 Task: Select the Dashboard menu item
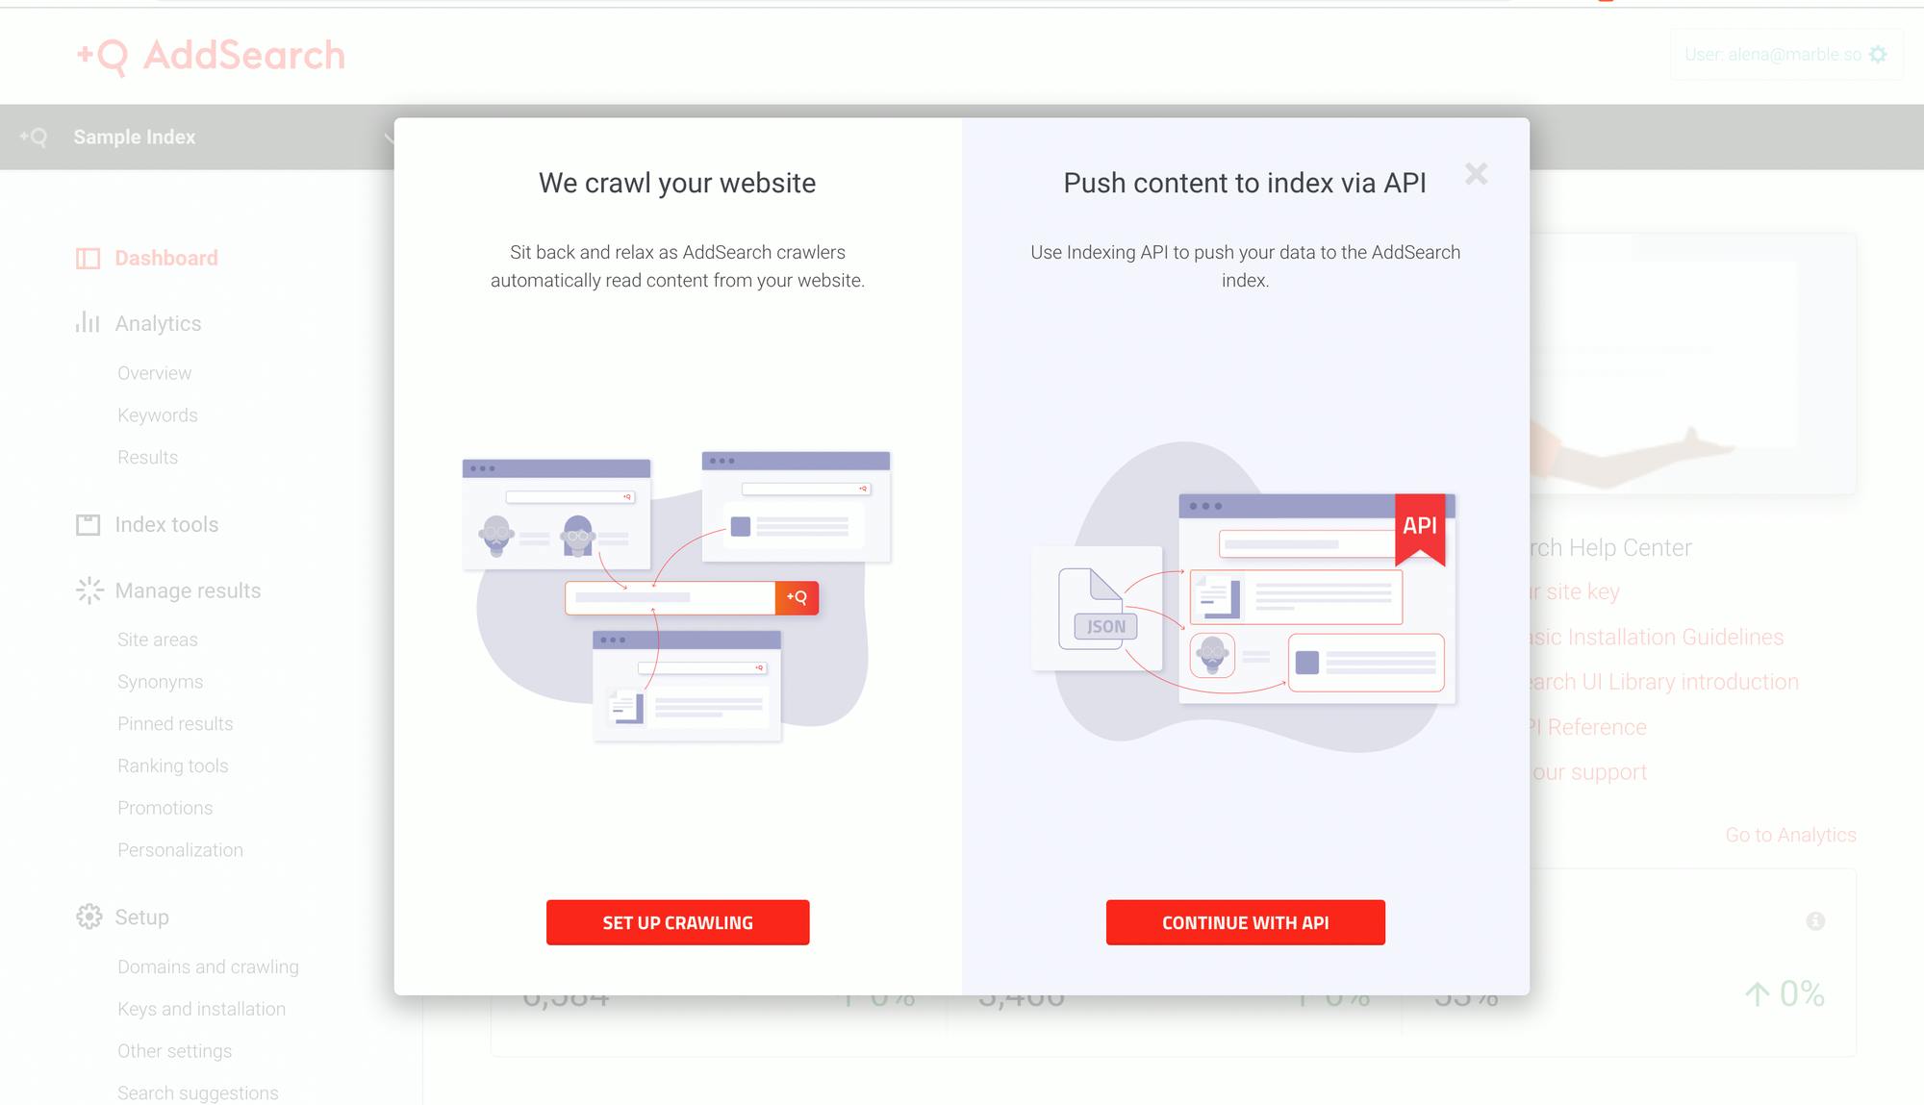(x=165, y=258)
